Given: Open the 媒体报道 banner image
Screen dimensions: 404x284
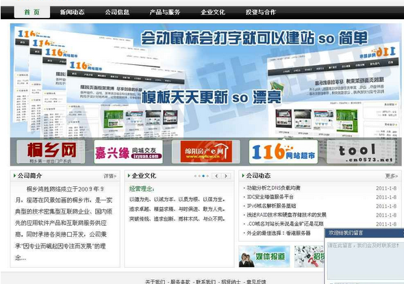Looking at the screenshot, I should point(264,256).
